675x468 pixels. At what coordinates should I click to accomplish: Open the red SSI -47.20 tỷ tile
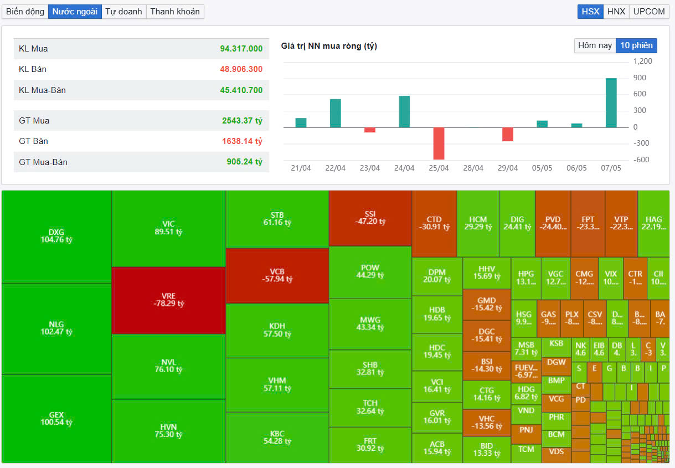(x=370, y=218)
